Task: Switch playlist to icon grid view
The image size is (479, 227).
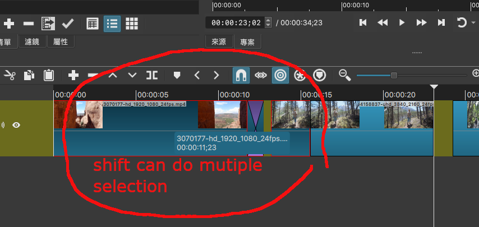Action: point(131,24)
